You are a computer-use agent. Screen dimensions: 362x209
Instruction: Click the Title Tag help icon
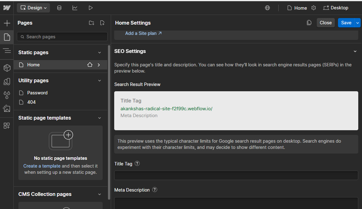[x=137, y=164]
